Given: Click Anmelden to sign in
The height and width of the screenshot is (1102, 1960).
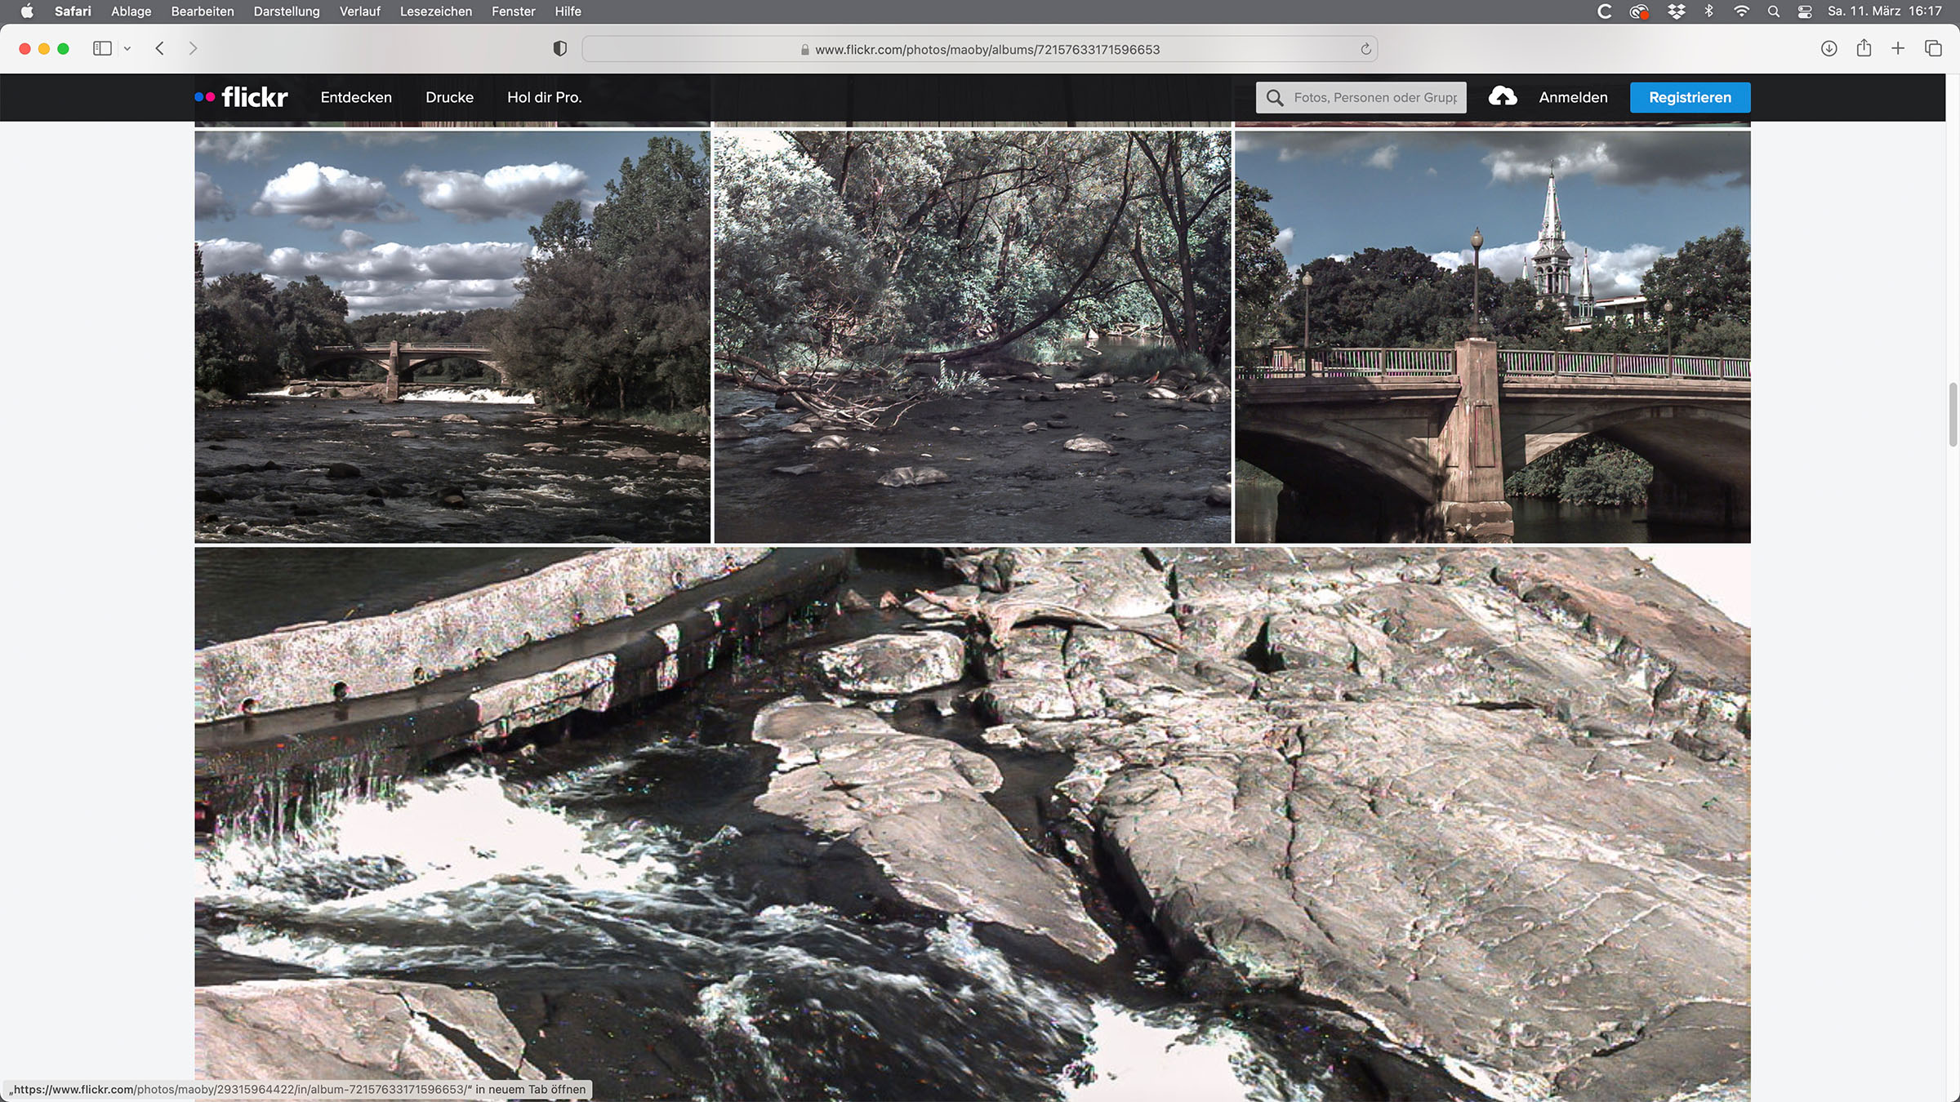Looking at the screenshot, I should tap(1573, 97).
